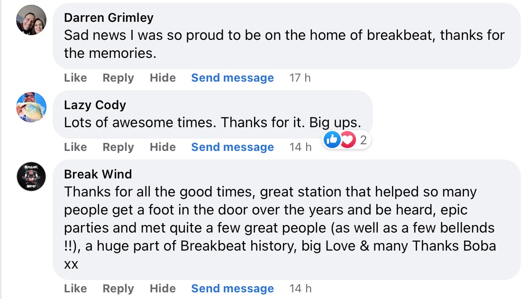Send message to Lazy Cody
This screenshot has height=299, width=528.
232,147
